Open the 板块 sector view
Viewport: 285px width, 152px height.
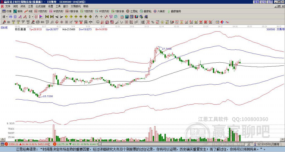(x=18, y=11)
